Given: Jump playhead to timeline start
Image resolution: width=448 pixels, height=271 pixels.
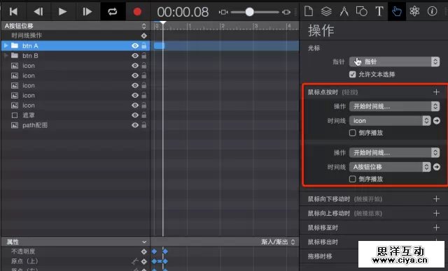Looking at the screenshot, I should coord(13,12).
